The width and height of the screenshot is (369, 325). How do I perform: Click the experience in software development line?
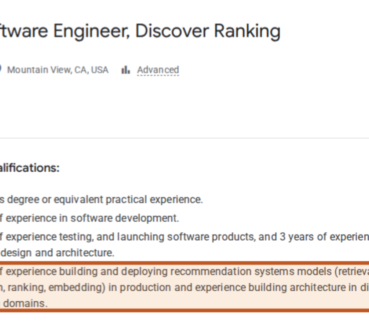coord(90,218)
